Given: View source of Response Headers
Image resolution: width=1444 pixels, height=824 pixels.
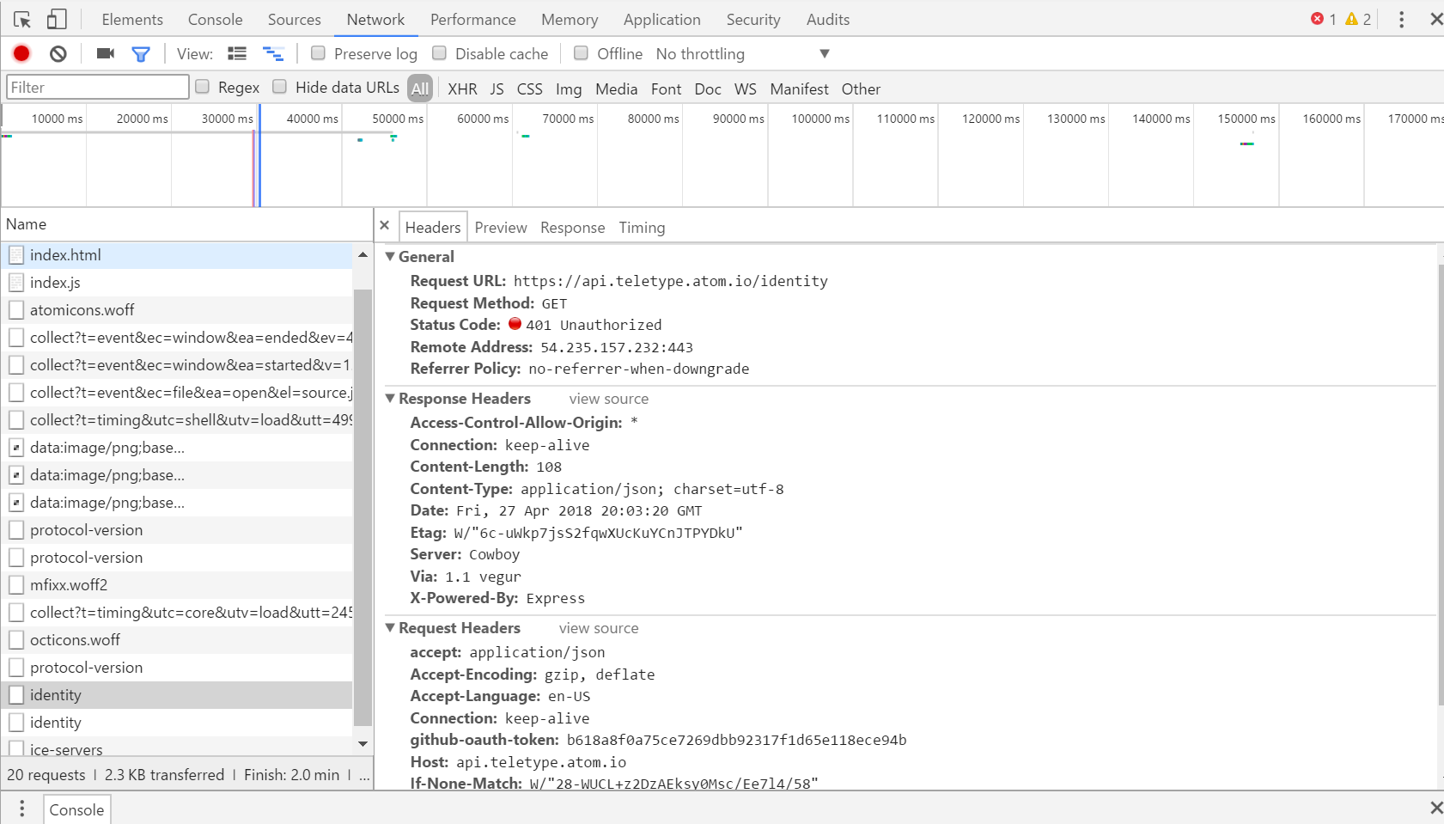Looking at the screenshot, I should [x=608, y=399].
